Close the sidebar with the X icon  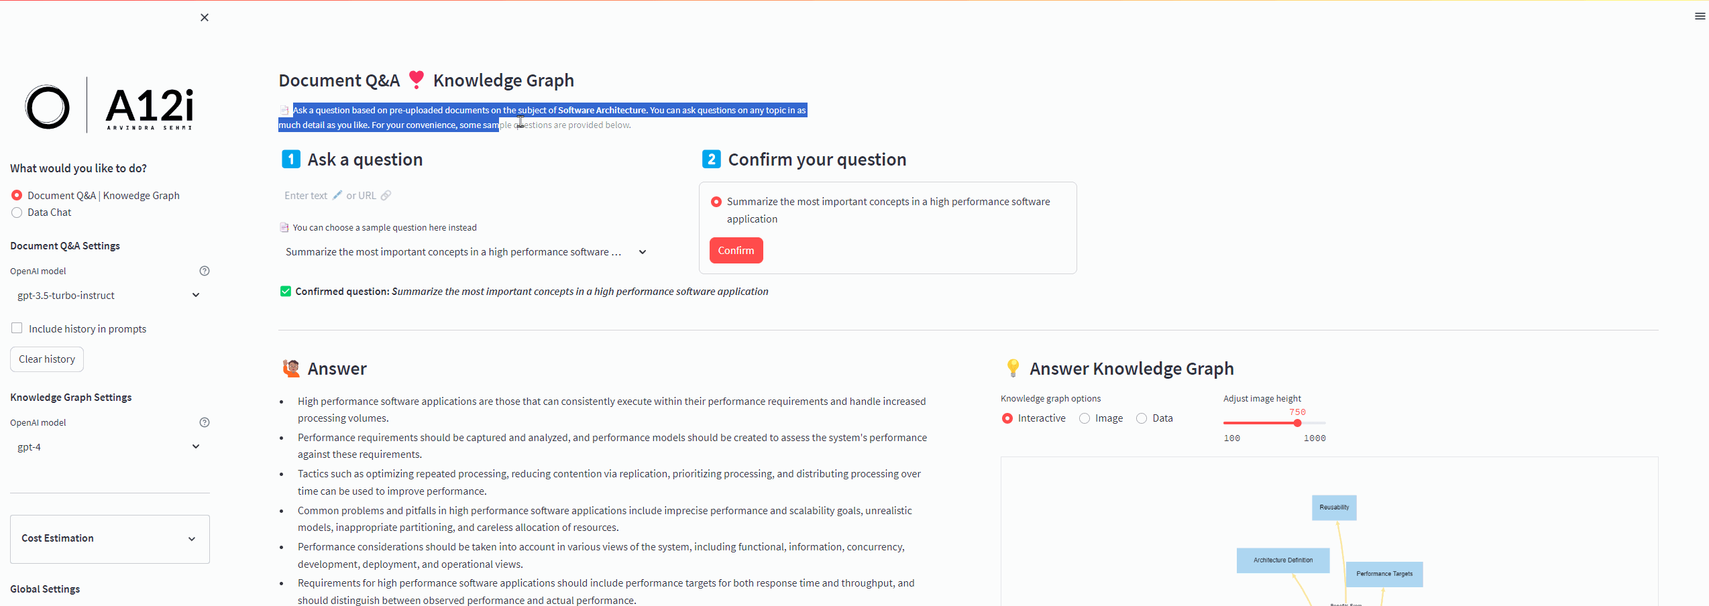point(205,17)
